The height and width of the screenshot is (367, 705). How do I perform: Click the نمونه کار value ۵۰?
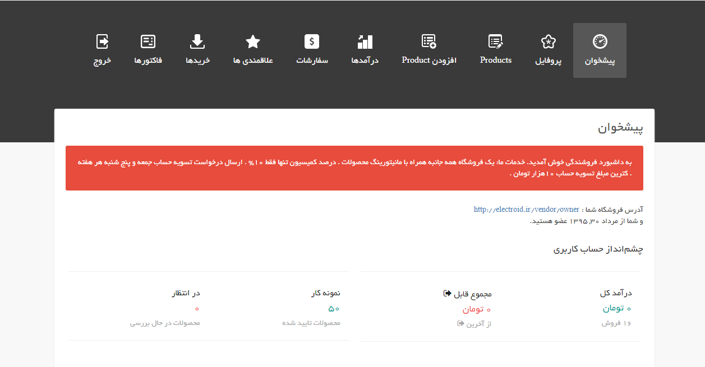pyautogui.click(x=334, y=309)
